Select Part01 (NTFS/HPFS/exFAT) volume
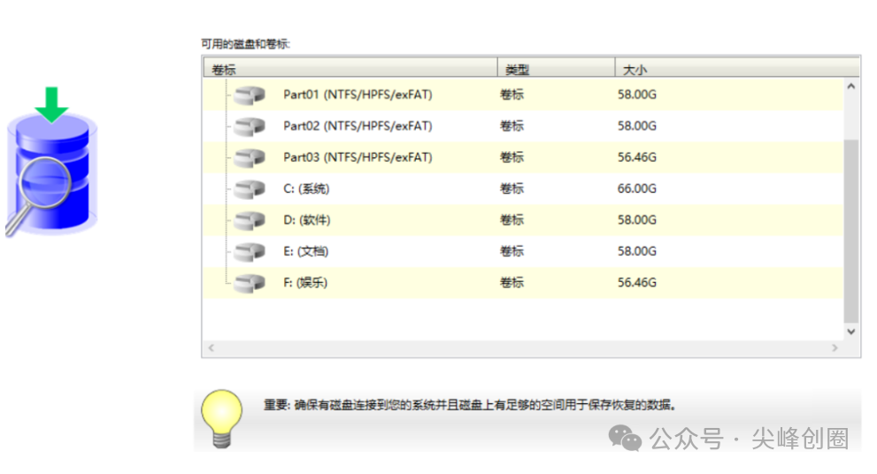The image size is (877, 474). (523, 95)
